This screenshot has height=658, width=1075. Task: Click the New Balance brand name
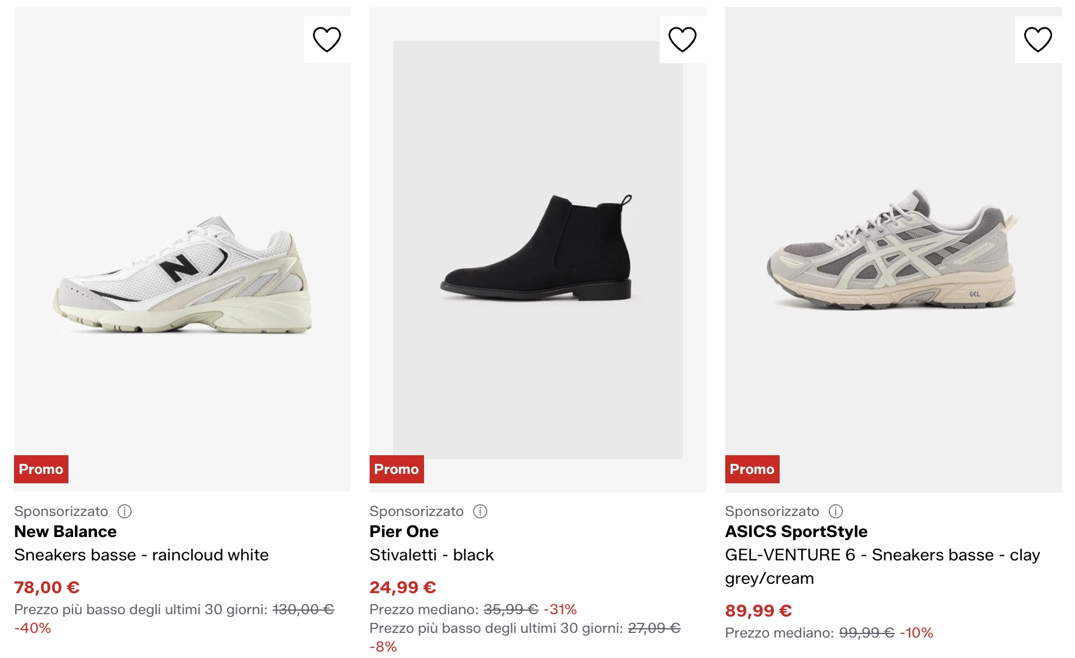(66, 532)
